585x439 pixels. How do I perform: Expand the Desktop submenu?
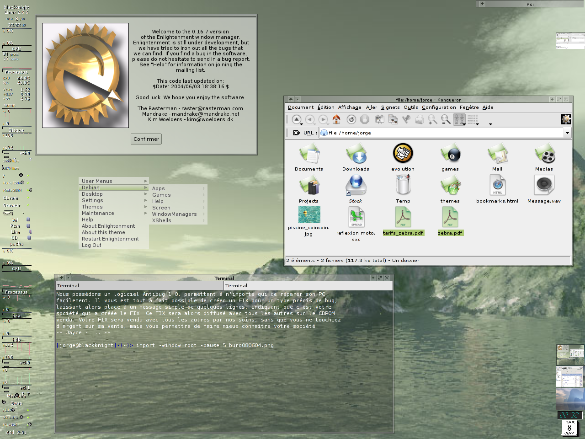[114, 194]
